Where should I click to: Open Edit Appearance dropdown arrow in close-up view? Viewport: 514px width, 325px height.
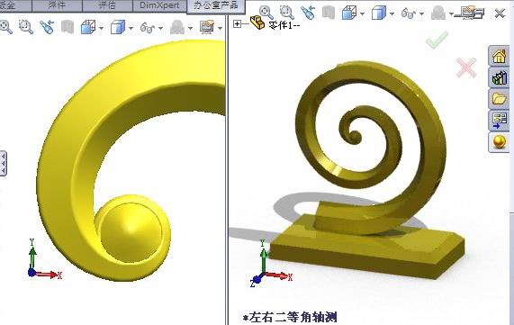pos(190,28)
